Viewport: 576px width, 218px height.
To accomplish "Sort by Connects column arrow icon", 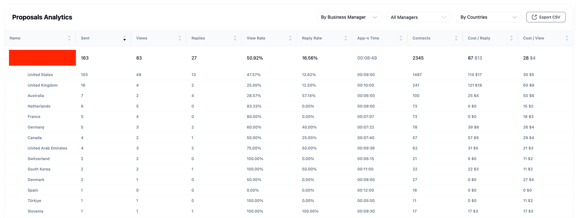I will click(x=456, y=38).
